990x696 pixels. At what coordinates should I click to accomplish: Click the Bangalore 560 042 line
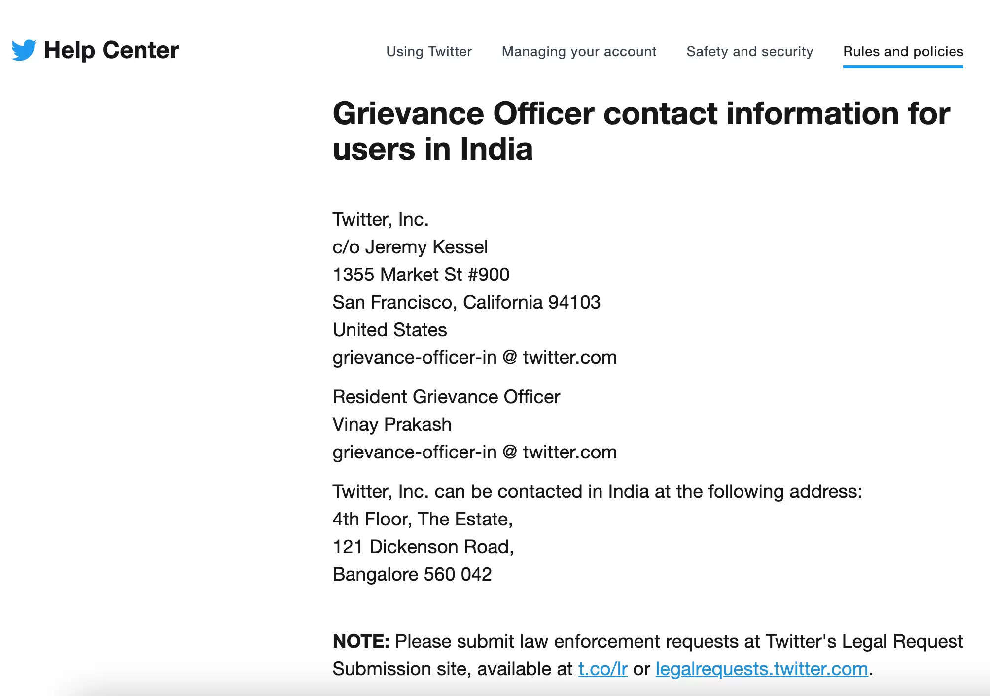(412, 574)
